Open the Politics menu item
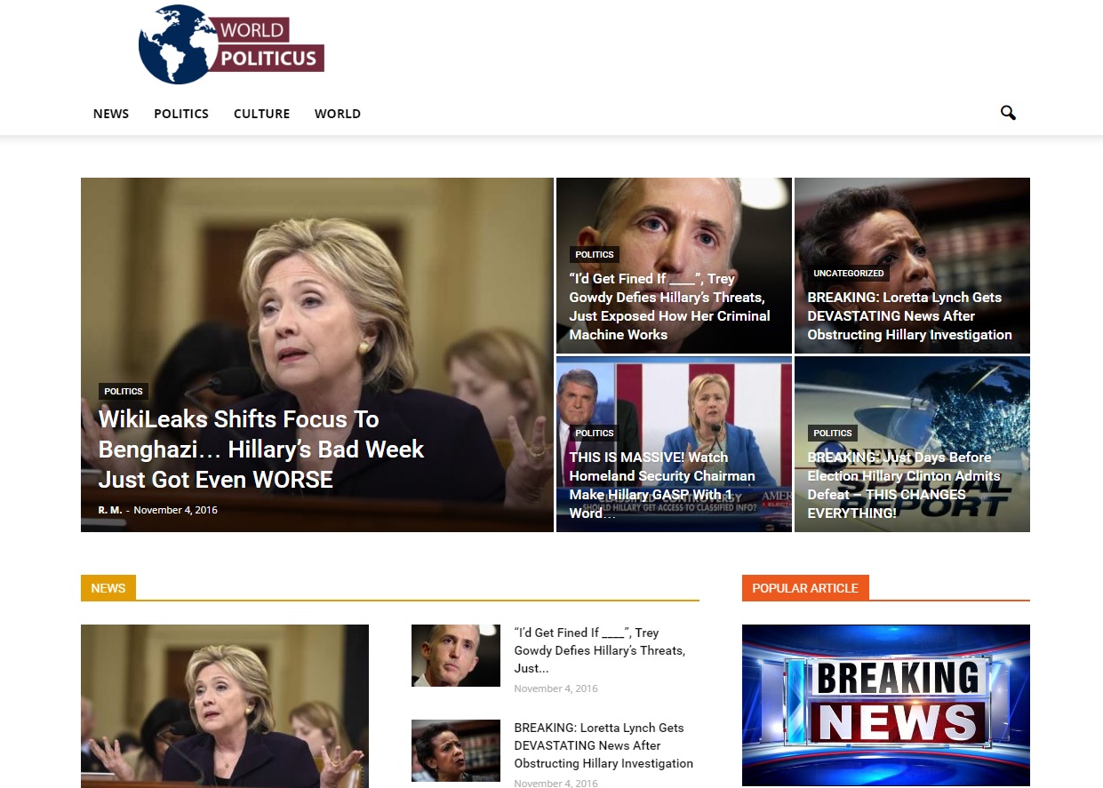The image size is (1103, 788). click(x=181, y=114)
